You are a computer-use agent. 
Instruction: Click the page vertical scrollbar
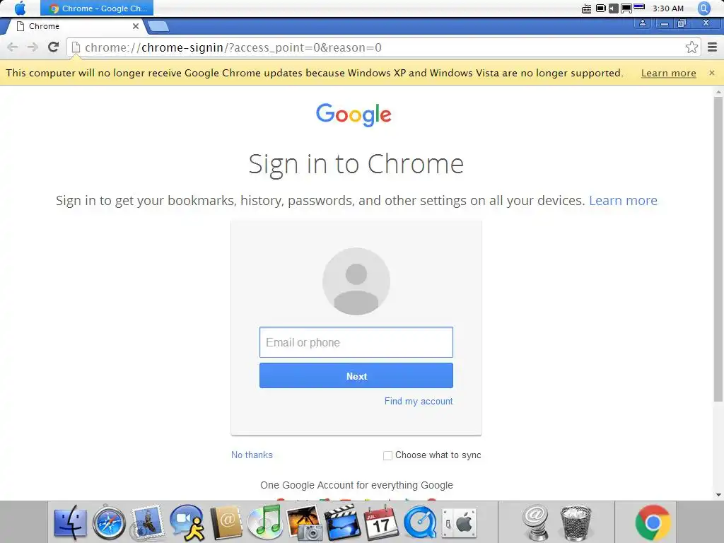click(x=718, y=250)
